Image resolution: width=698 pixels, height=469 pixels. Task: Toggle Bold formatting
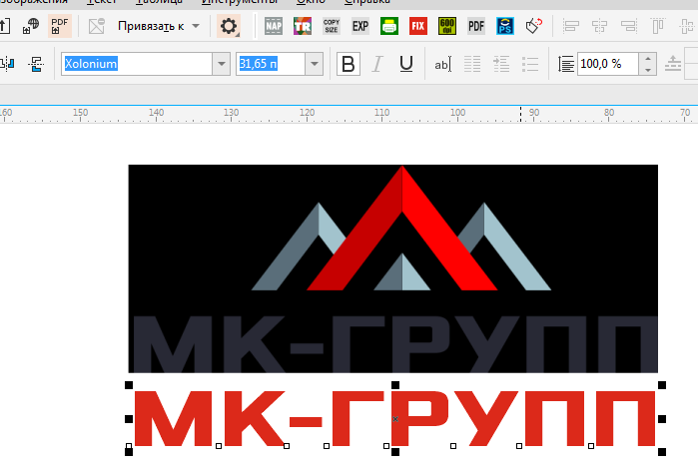pos(349,64)
